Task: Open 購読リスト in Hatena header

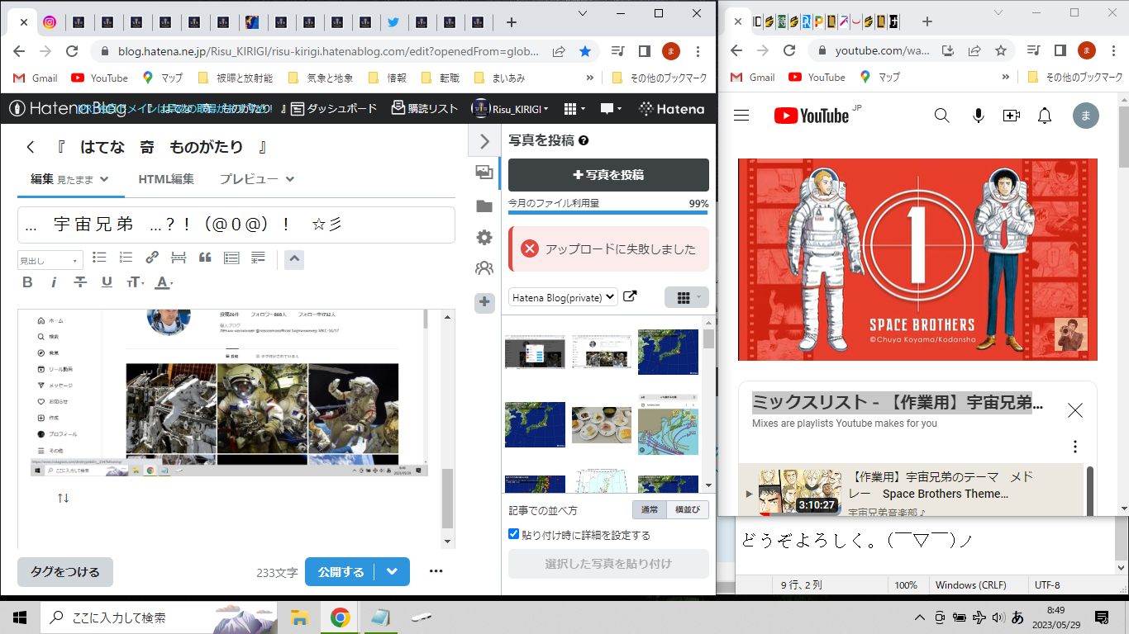Action: 425,108
